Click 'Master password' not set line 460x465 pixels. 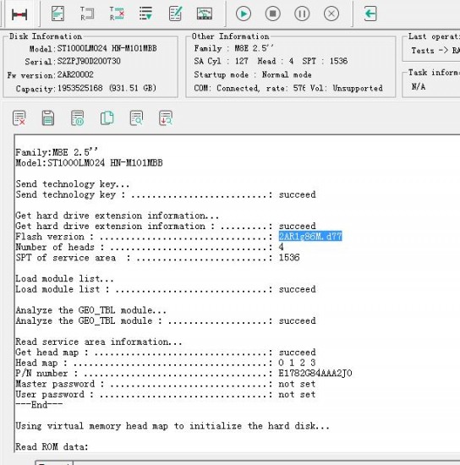click(166, 384)
